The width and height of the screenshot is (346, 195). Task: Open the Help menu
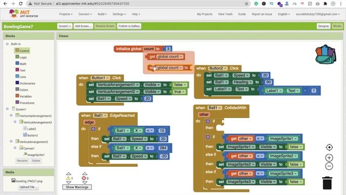136,14
